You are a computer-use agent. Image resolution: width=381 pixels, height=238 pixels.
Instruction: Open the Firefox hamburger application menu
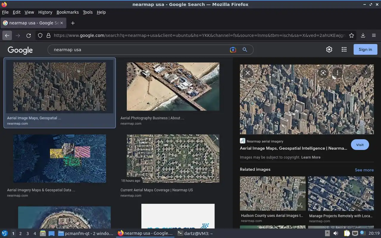point(374,35)
